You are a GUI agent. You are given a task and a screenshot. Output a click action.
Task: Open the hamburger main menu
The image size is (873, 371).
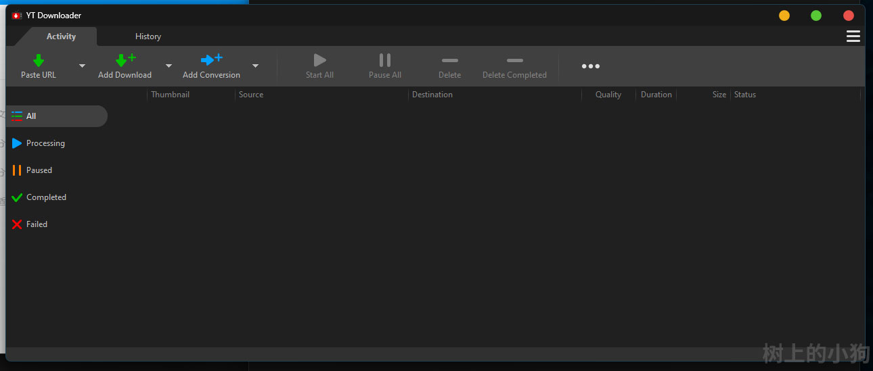click(853, 36)
